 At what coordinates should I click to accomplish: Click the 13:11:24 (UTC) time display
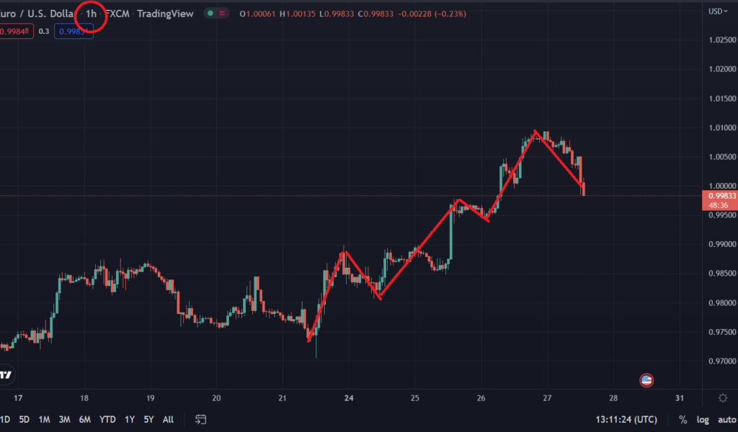click(x=628, y=419)
